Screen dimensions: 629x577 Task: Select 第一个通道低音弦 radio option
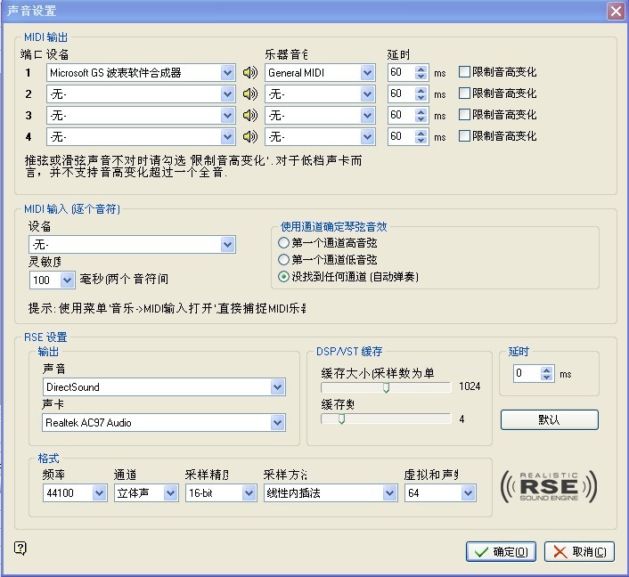(x=284, y=260)
